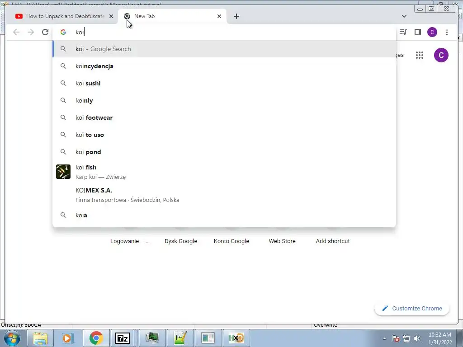Click the large Google account avatar C

[x=441, y=55]
